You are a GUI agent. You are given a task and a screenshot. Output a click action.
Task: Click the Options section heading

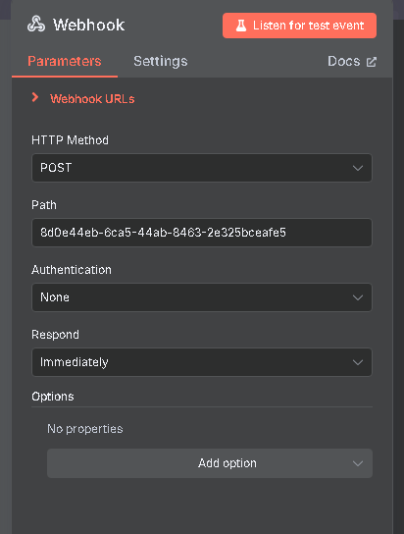(x=53, y=397)
